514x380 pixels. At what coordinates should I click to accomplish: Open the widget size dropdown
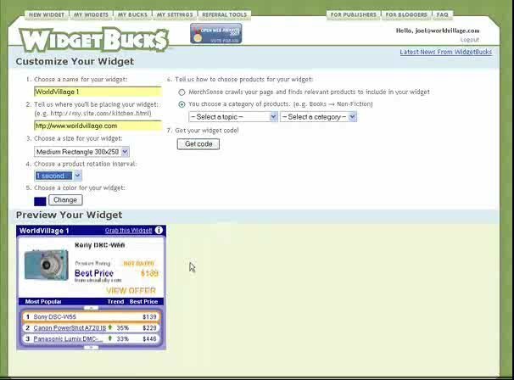click(81, 152)
